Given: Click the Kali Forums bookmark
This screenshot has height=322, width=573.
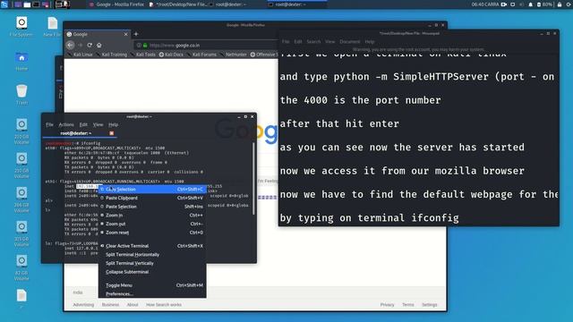Looking at the screenshot, I should point(201,55).
